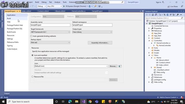The width and height of the screenshot is (185, 104).
Task: Open Microsoft Teams from the taskbar
Action: click(97, 101)
